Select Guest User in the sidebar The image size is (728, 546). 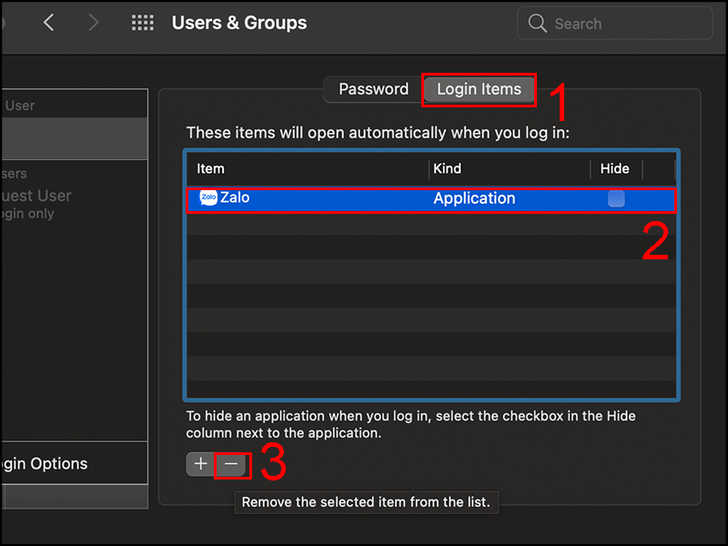tap(36, 196)
